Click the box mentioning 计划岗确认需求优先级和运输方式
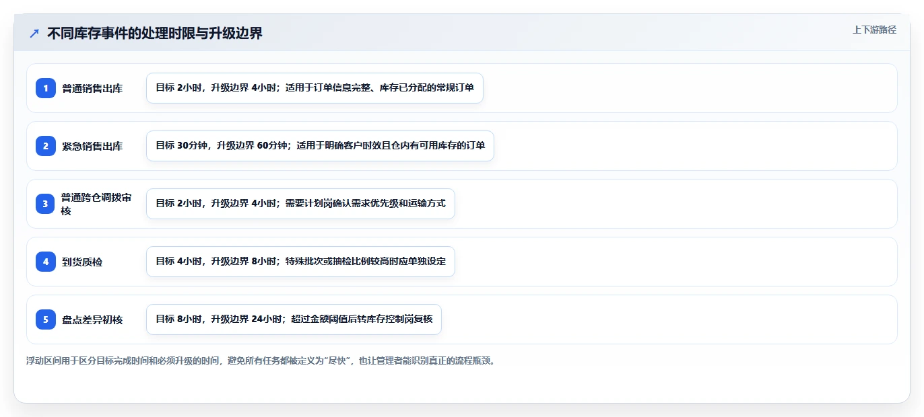924x417 pixels. pos(300,204)
